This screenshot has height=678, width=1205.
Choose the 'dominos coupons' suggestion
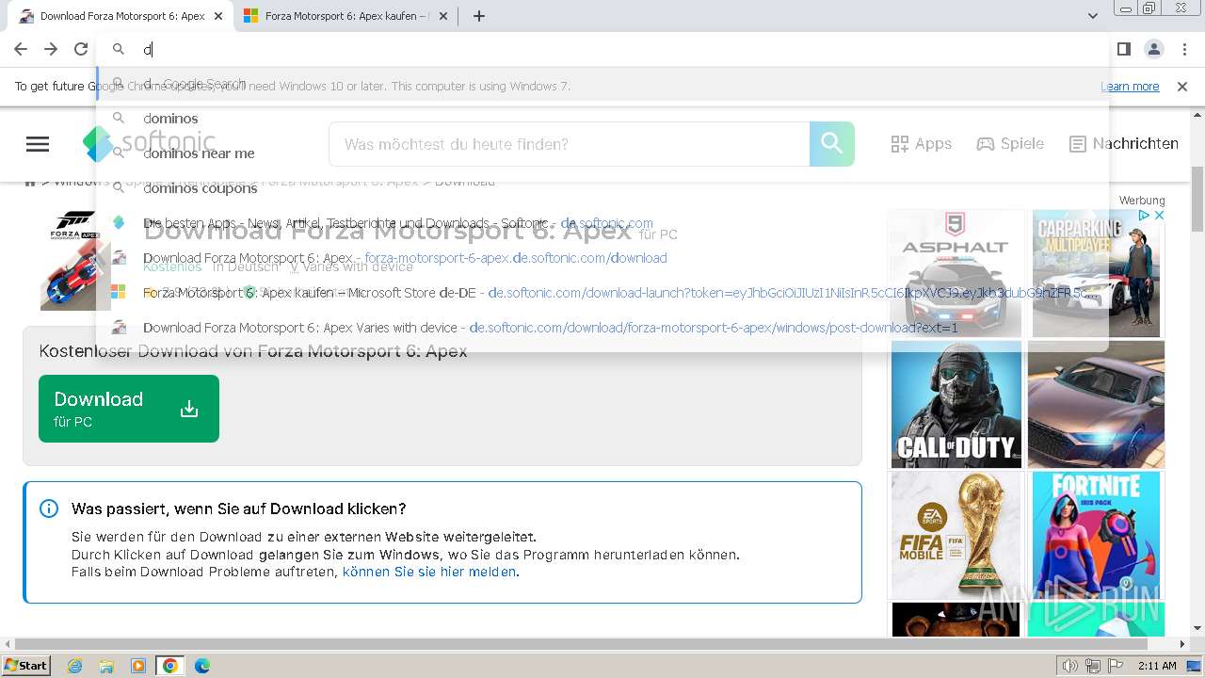(x=602, y=188)
